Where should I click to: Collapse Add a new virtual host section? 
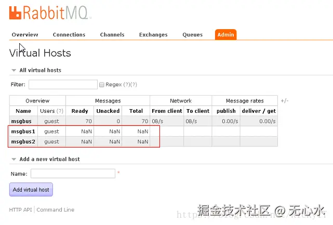click(46, 159)
